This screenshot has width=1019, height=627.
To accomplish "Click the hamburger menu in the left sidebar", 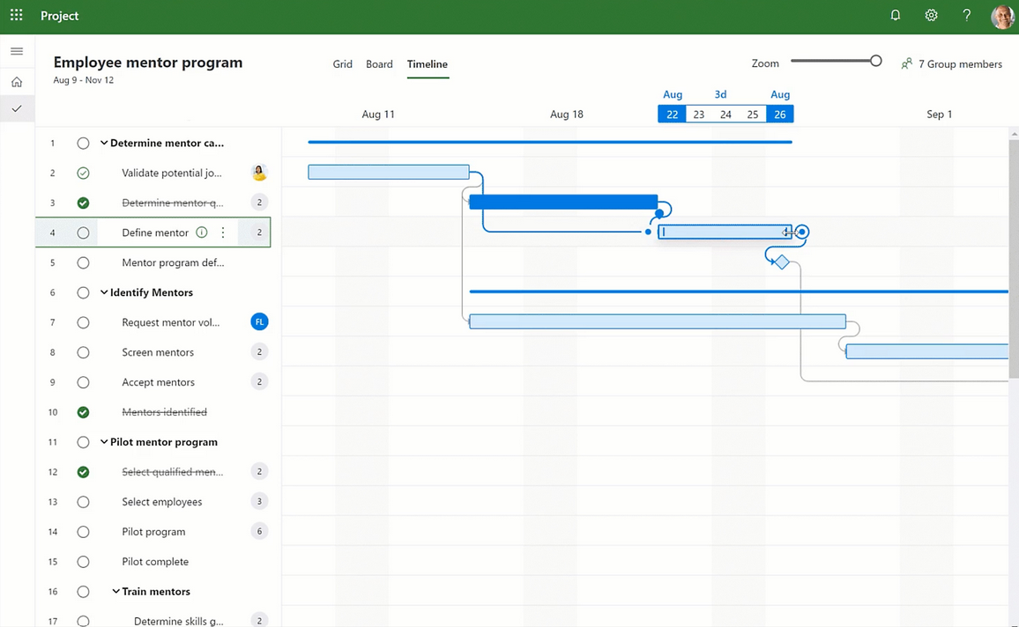I will coord(17,49).
